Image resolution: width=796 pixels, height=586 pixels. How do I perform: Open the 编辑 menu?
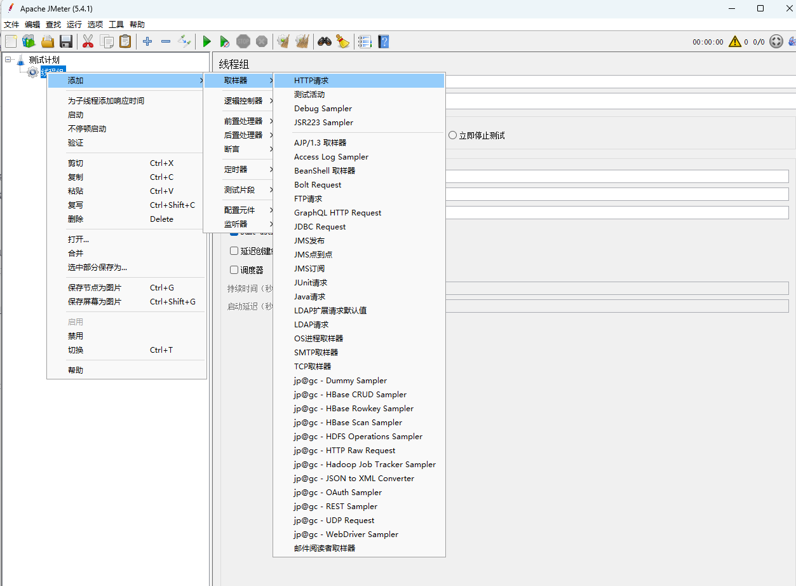click(32, 24)
